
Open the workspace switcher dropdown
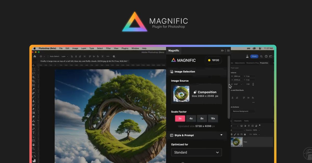[x=271, y=56]
